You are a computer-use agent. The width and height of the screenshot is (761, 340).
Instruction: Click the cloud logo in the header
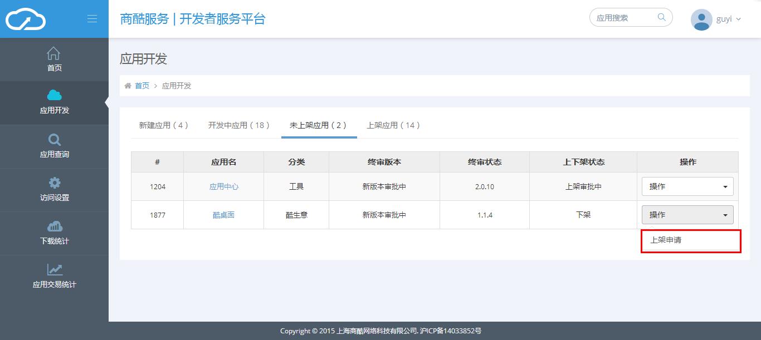[25, 19]
